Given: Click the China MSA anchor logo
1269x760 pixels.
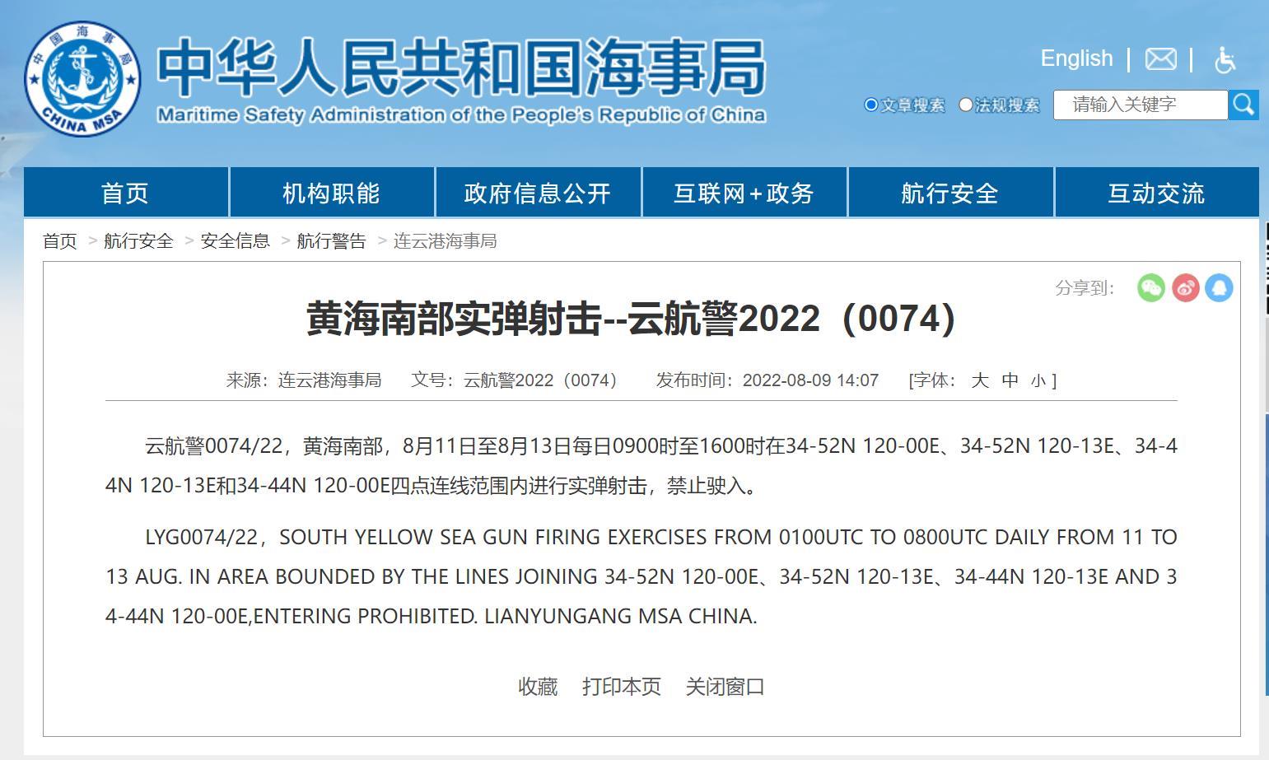Looking at the screenshot, I should coord(82,80).
